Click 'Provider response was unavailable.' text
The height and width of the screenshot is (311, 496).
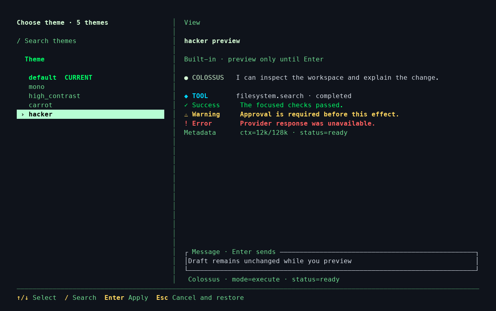click(308, 124)
